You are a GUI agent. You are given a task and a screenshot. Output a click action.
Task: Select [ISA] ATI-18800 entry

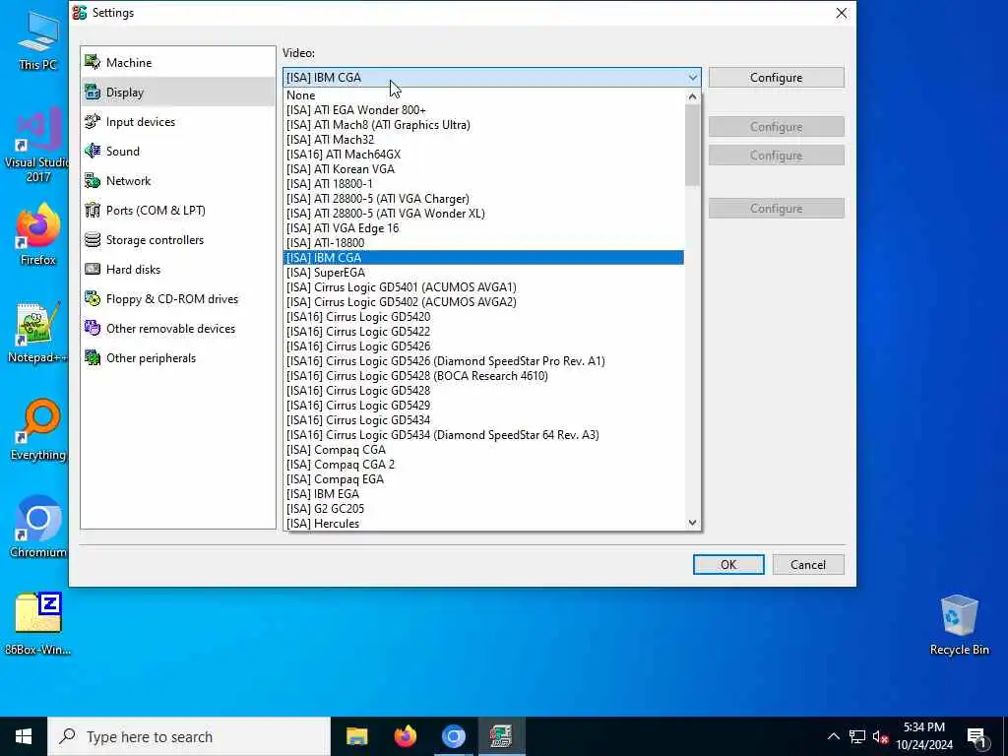click(x=483, y=243)
